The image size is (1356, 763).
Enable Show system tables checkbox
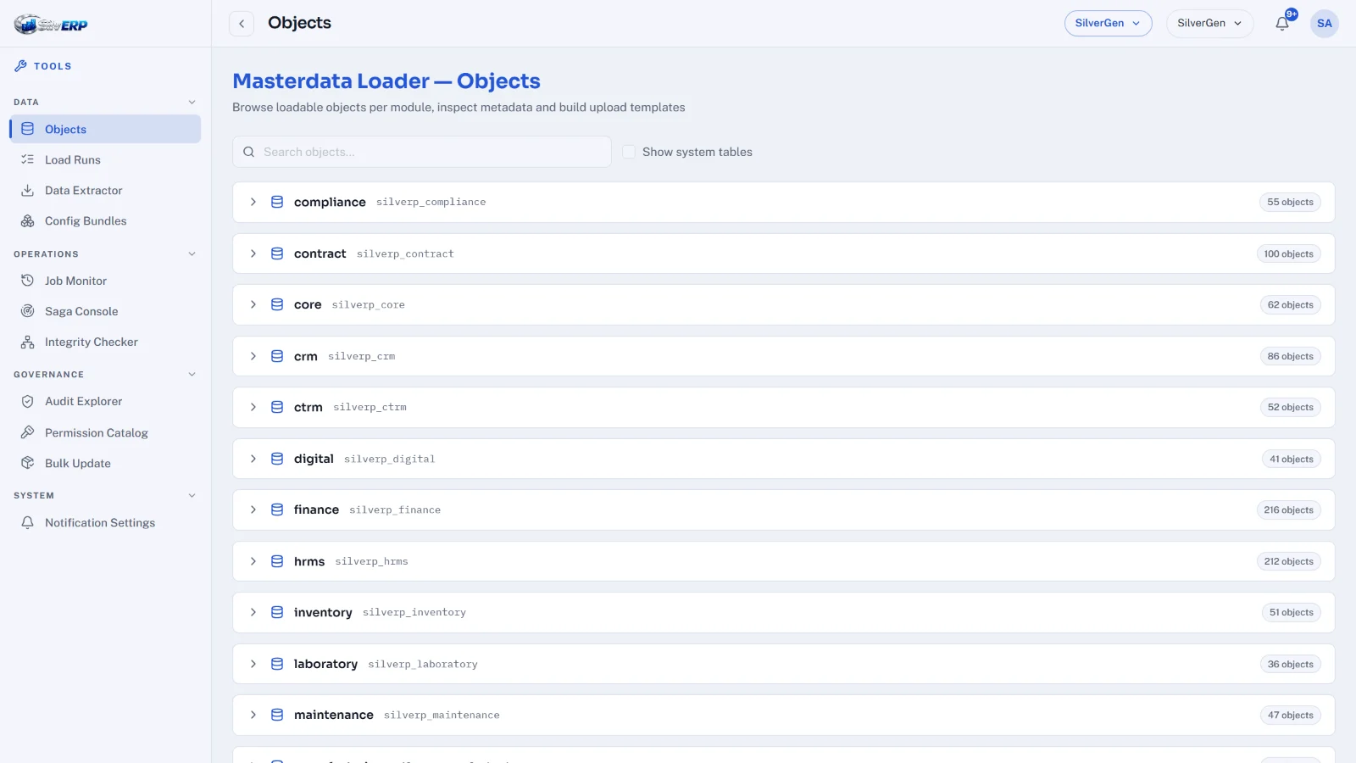click(629, 152)
